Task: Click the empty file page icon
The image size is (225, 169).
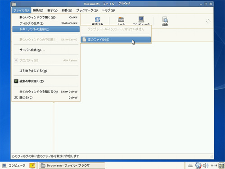Action: 84,40
